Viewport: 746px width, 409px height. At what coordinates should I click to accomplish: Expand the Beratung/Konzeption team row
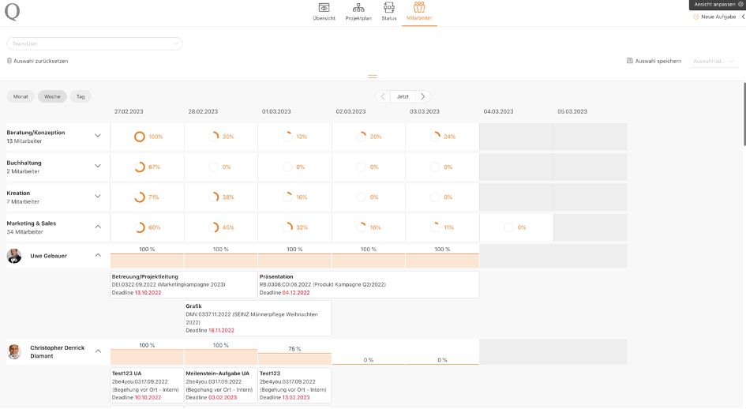pyautogui.click(x=98, y=136)
